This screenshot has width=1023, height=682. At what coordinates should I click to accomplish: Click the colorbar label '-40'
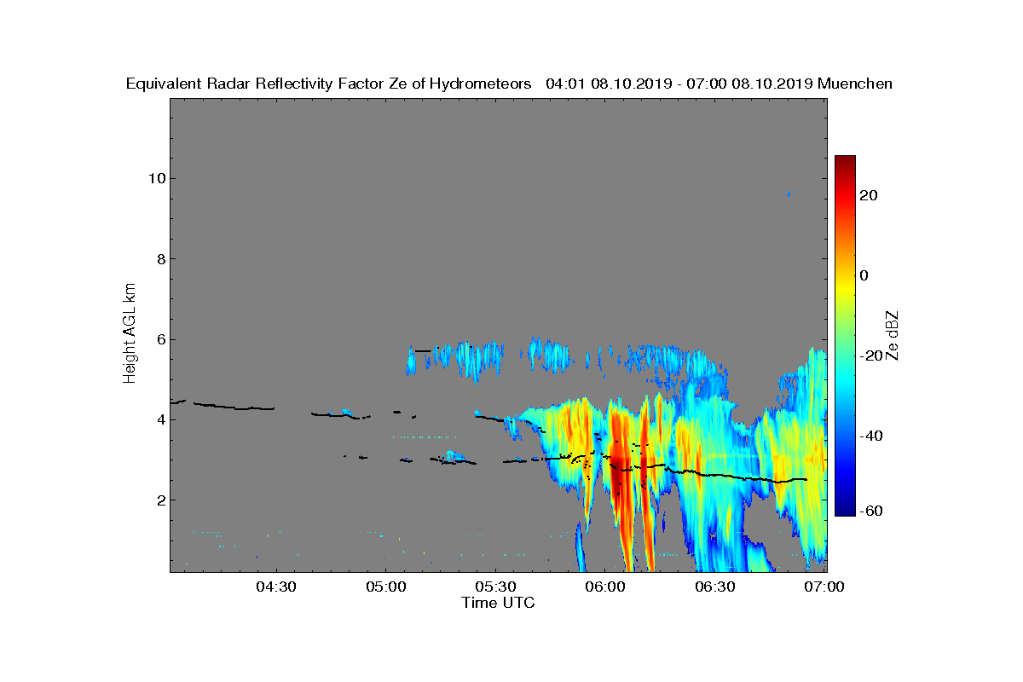click(x=872, y=436)
